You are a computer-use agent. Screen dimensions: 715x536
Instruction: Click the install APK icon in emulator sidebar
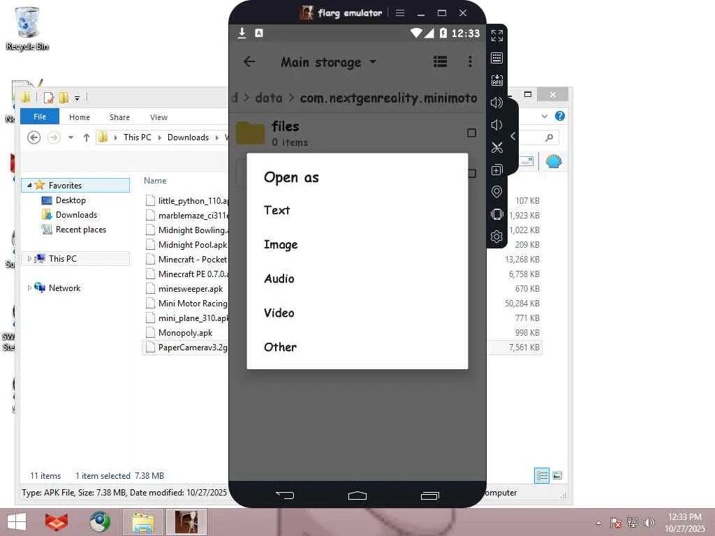pyautogui.click(x=496, y=80)
